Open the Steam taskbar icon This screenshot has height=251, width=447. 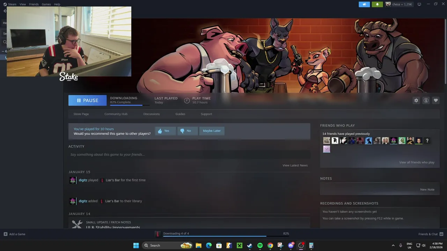[x=250, y=245]
